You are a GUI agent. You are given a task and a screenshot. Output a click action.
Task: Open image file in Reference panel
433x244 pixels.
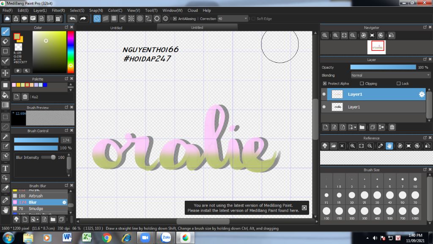333,146
